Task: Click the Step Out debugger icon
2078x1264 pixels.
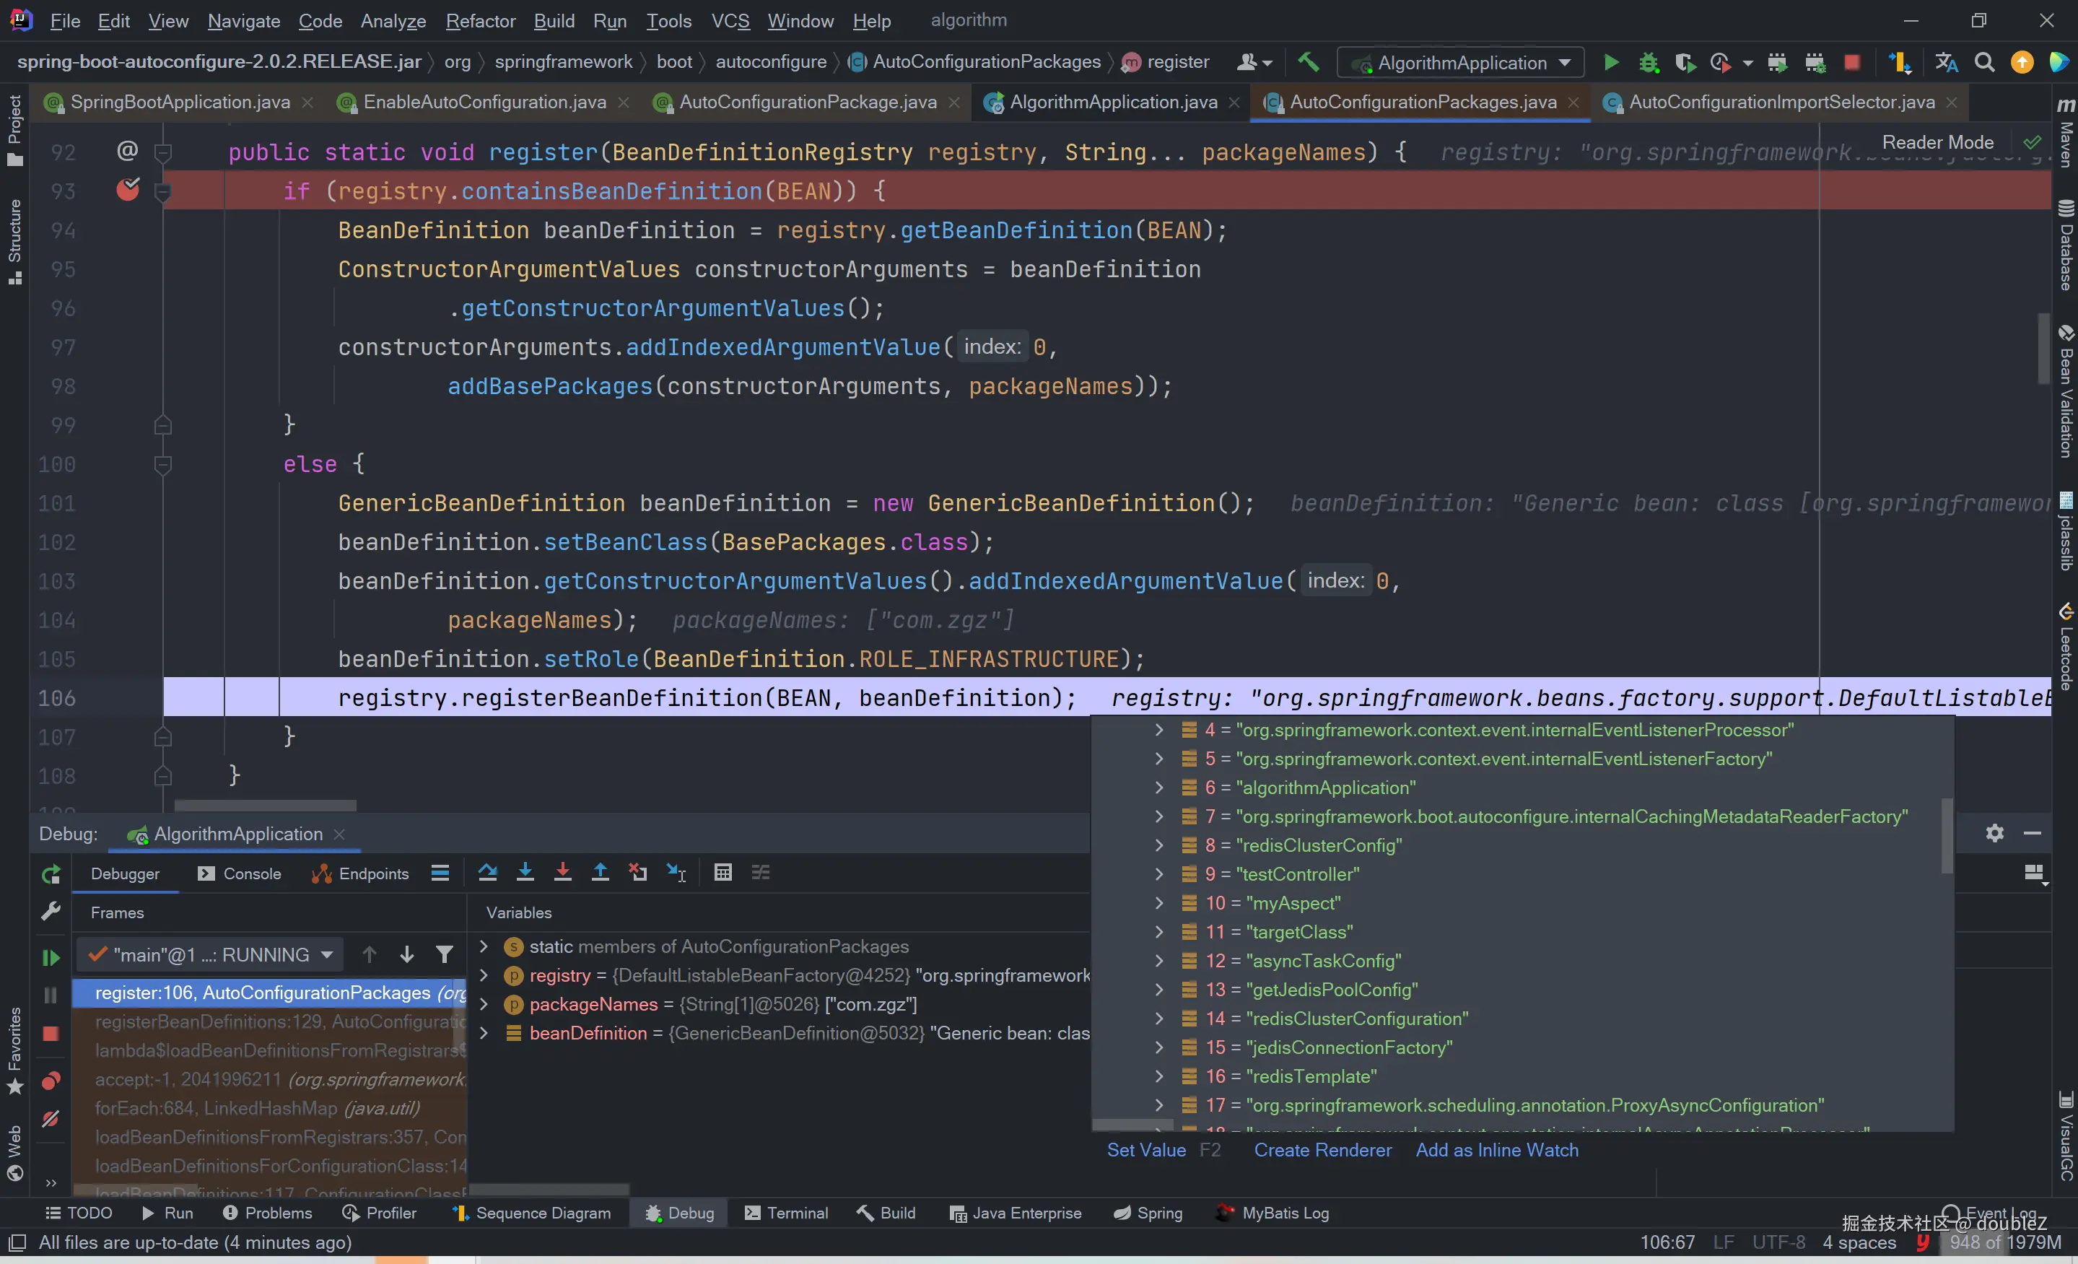Action: click(x=600, y=873)
